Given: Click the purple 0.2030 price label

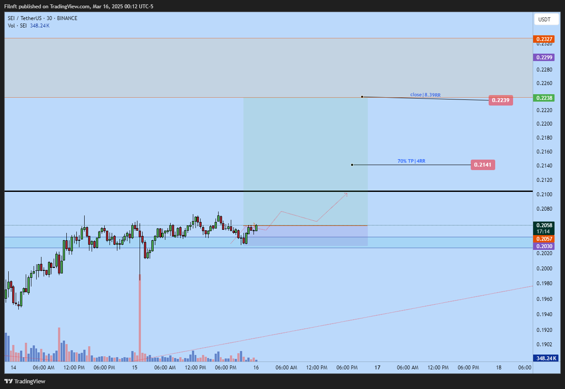Looking at the screenshot, I should coord(544,246).
